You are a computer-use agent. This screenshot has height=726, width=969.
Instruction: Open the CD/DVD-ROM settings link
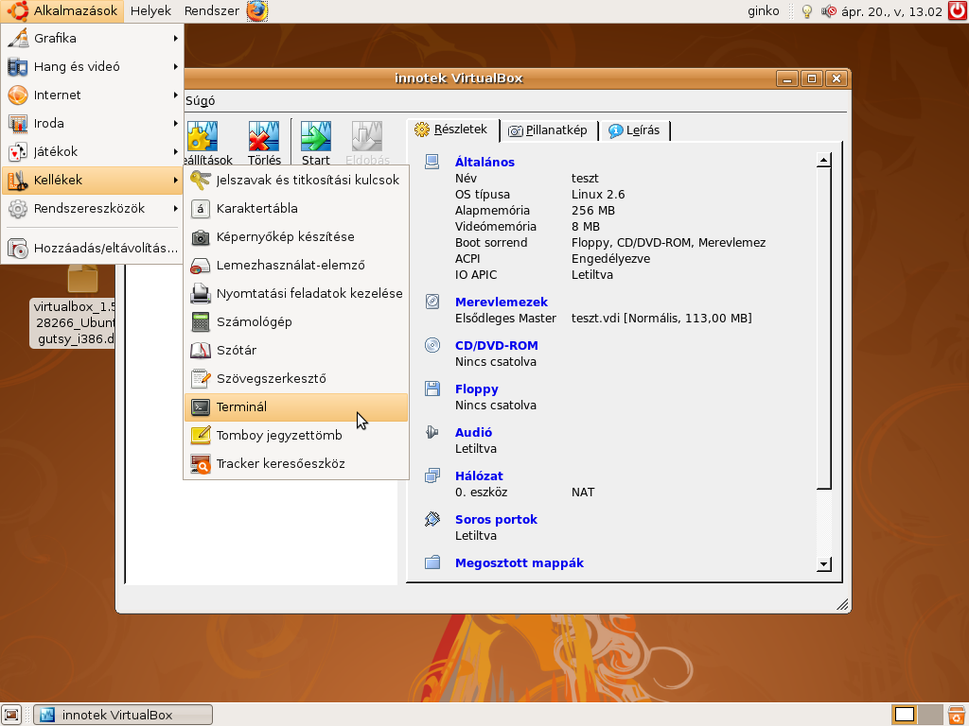tap(496, 346)
